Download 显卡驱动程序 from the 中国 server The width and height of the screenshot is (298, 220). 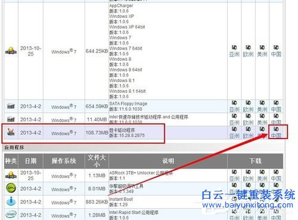click(276, 133)
